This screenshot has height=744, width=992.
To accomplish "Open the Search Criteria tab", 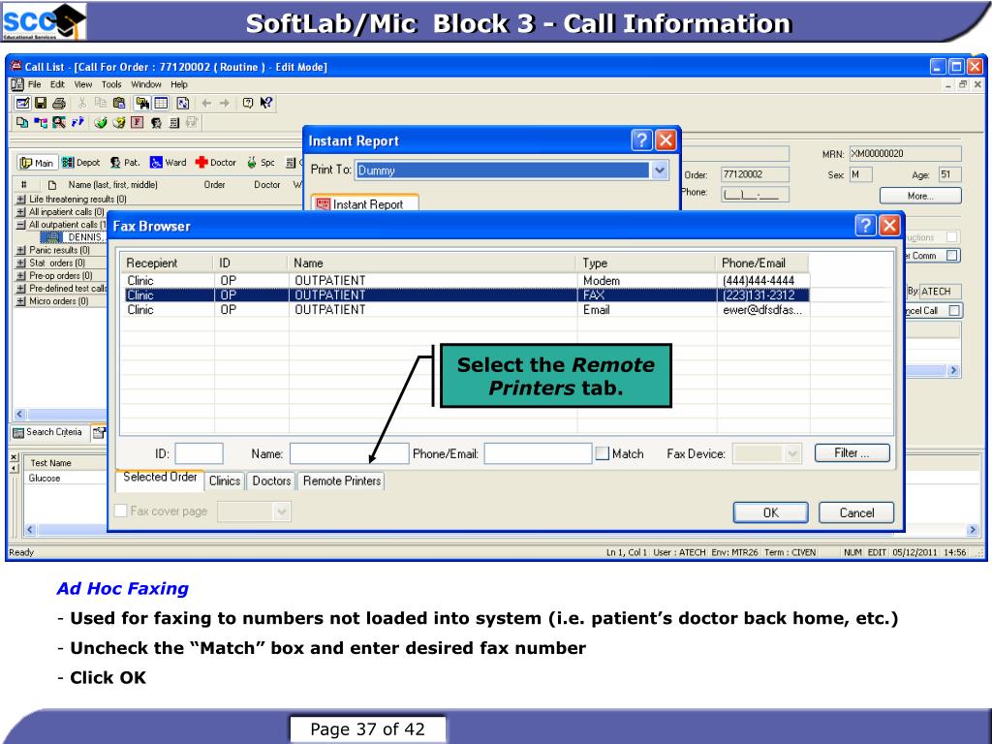I will coord(48,432).
